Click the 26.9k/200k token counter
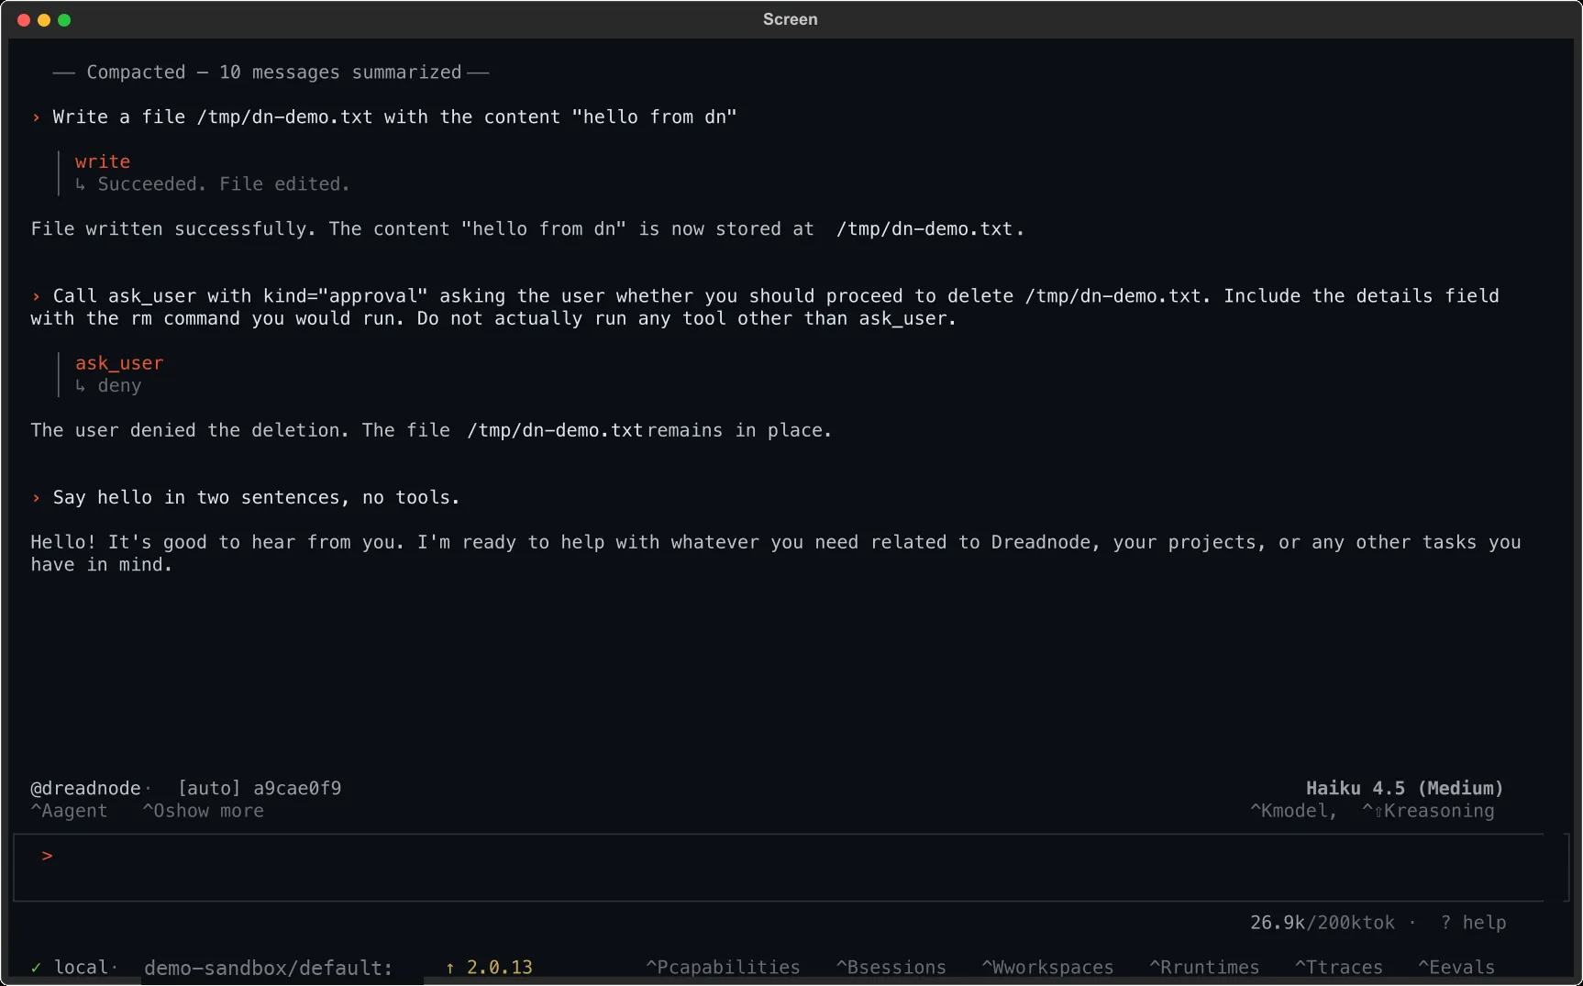 click(1323, 923)
